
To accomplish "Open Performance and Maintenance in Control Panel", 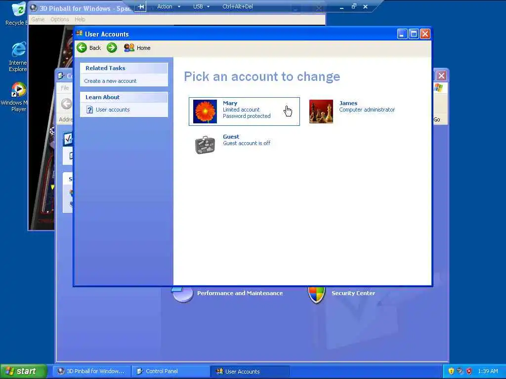I will [x=240, y=293].
